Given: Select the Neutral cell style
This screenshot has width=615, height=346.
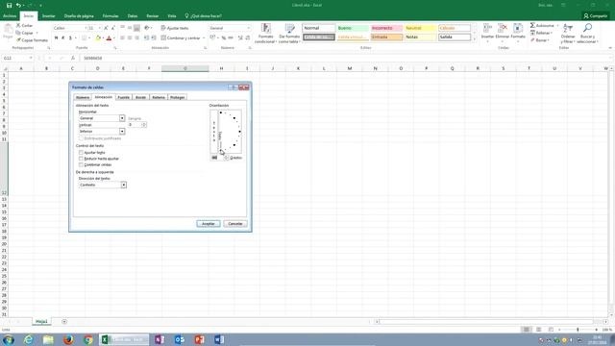Looking at the screenshot, I should [421, 28].
